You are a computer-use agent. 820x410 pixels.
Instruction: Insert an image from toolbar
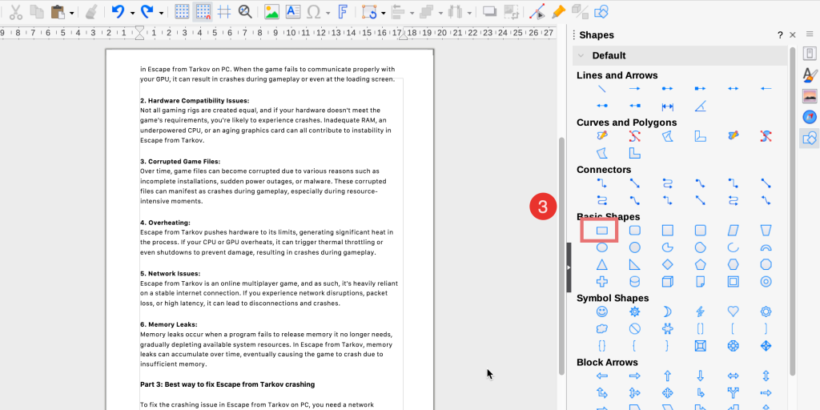point(271,11)
